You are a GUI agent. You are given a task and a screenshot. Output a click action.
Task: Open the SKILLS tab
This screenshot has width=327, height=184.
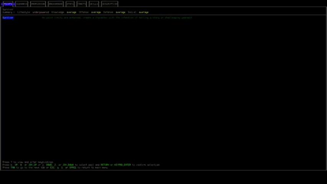[x=94, y=4]
